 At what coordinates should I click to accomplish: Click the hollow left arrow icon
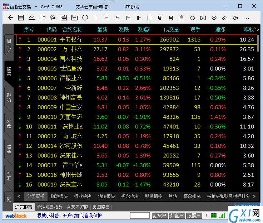pos(235,18)
